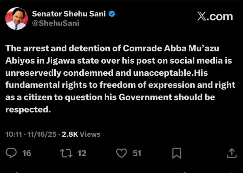Click the 11/16/25 post date

tap(42, 134)
